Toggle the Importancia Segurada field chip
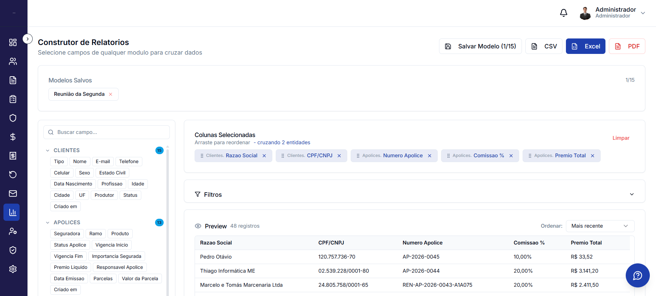Image resolution: width=656 pixels, height=296 pixels. coord(117,256)
